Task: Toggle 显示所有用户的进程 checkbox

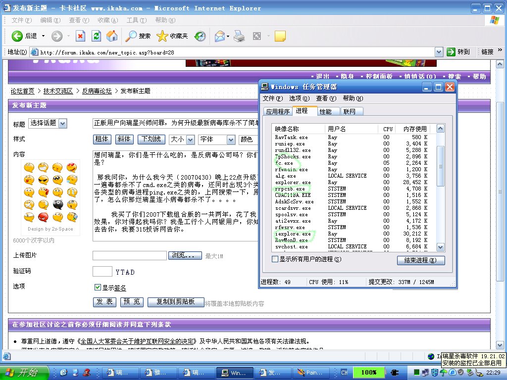Action: pos(275,259)
